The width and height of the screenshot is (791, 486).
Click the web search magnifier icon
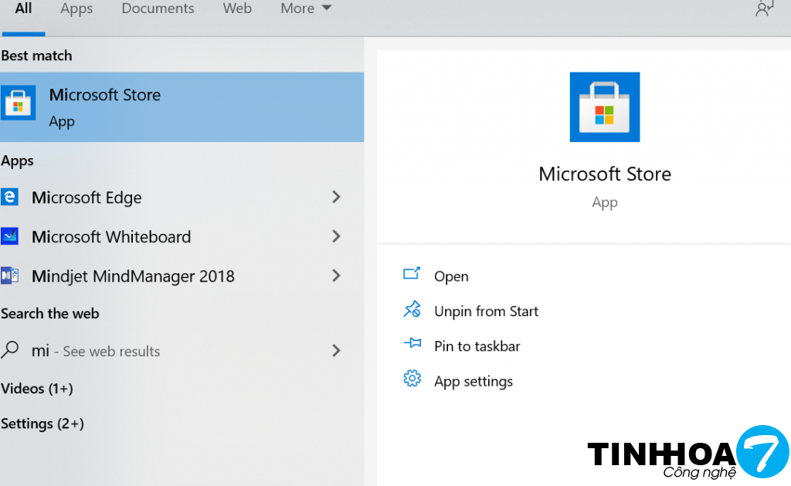click(x=10, y=350)
